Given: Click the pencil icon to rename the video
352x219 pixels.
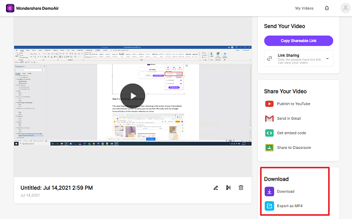Looking at the screenshot, I should 216,188.
